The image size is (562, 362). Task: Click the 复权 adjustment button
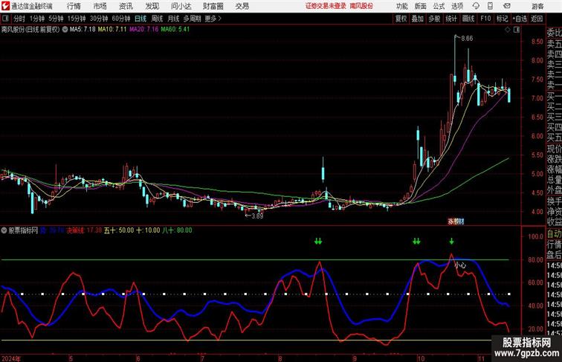pyautogui.click(x=401, y=19)
